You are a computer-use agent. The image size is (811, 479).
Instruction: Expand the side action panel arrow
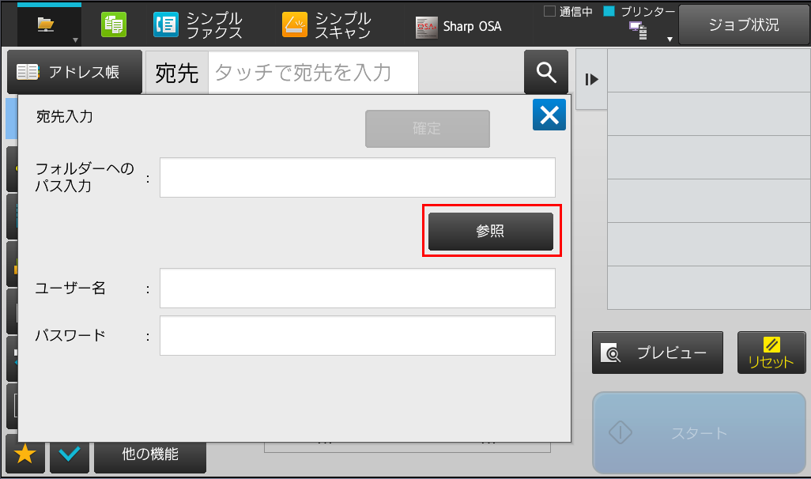592,79
